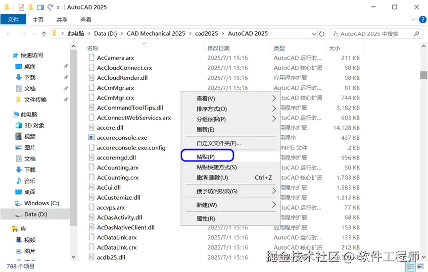Viewport: 428px width, 272px height.
Task: Open the 分组依据(P) context submenu
Action: (x=231, y=119)
